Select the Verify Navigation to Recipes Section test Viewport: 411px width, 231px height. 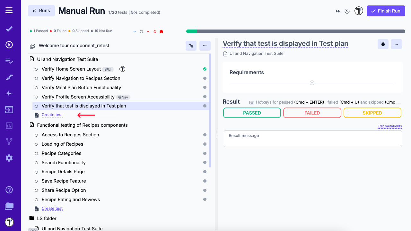click(81, 78)
